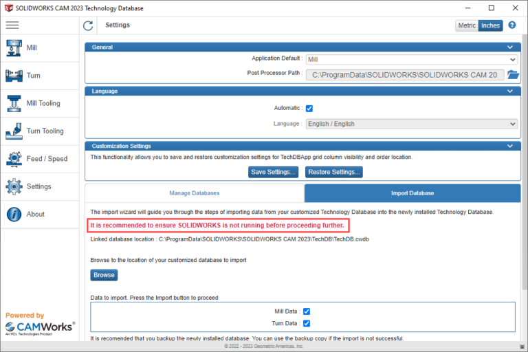Viewport: 528px width, 352px height.
Task: Open the Turn section icon
Action: [14, 76]
